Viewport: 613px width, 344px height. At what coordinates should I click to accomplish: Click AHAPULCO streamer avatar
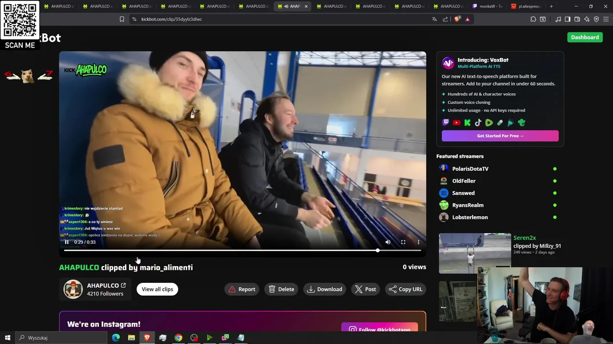point(73,289)
